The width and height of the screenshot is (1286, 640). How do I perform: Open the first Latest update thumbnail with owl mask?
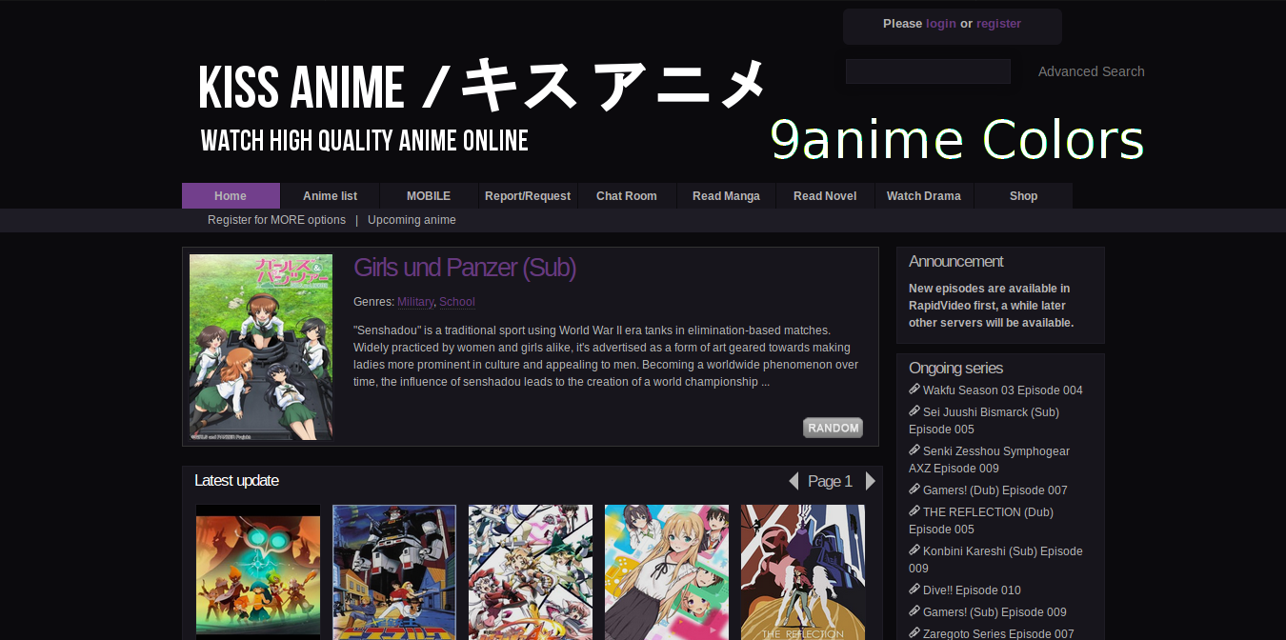click(x=258, y=571)
